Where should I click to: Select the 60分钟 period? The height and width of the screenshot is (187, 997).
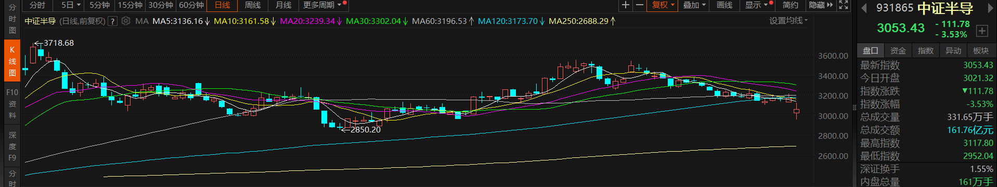(x=191, y=5)
